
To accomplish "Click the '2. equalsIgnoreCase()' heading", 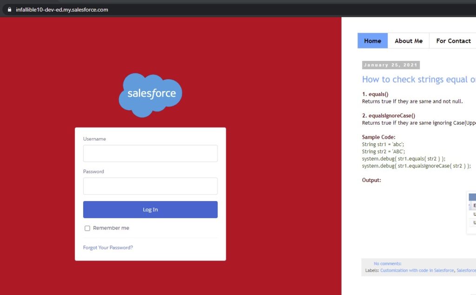I will coord(389,115).
